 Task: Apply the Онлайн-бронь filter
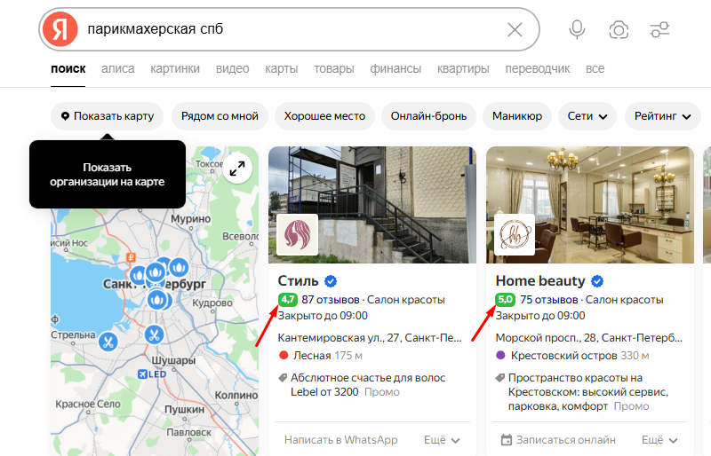coord(428,116)
